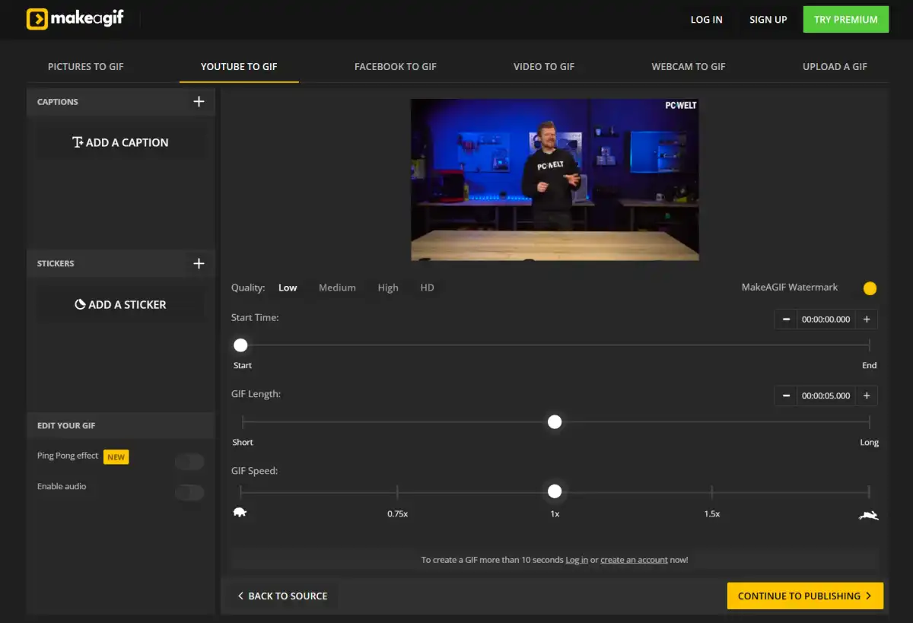The height and width of the screenshot is (623, 913).
Task: Select HD quality option
Action: (427, 288)
